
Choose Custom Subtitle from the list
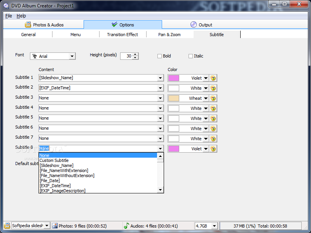pos(98,160)
